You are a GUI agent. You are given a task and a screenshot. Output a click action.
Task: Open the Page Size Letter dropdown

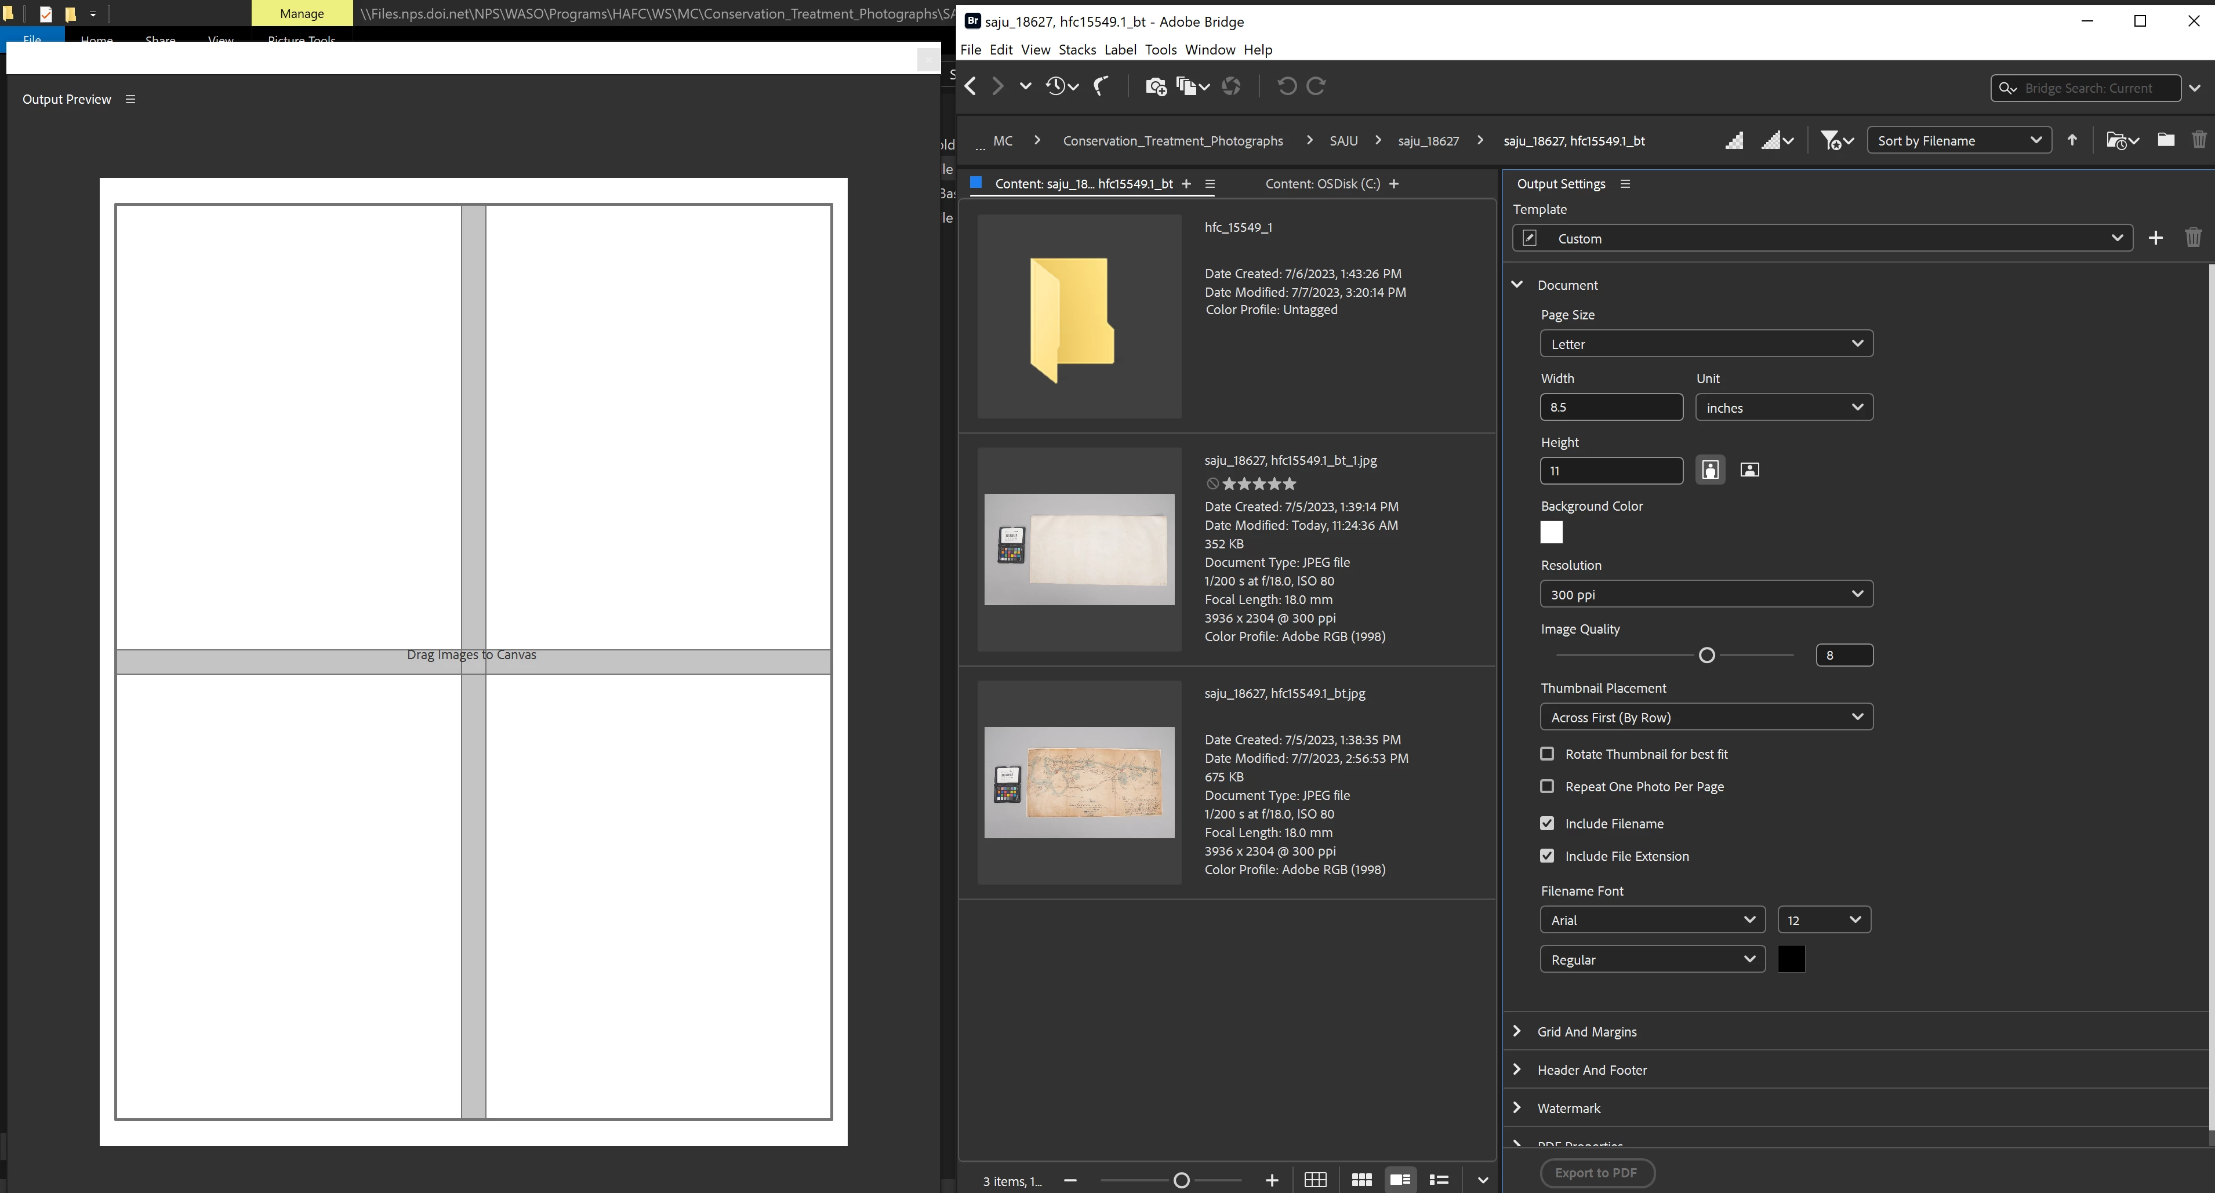tap(1706, 344)
